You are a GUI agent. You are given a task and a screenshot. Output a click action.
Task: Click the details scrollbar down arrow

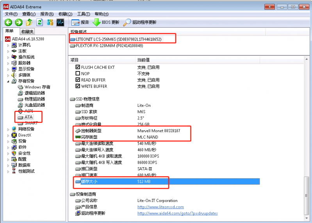[x=307, y=218]
